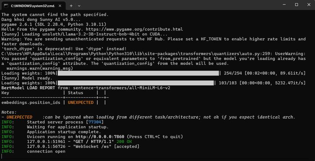Maximize the terminal window
315x161 pixels.
(x=296, y=5)
